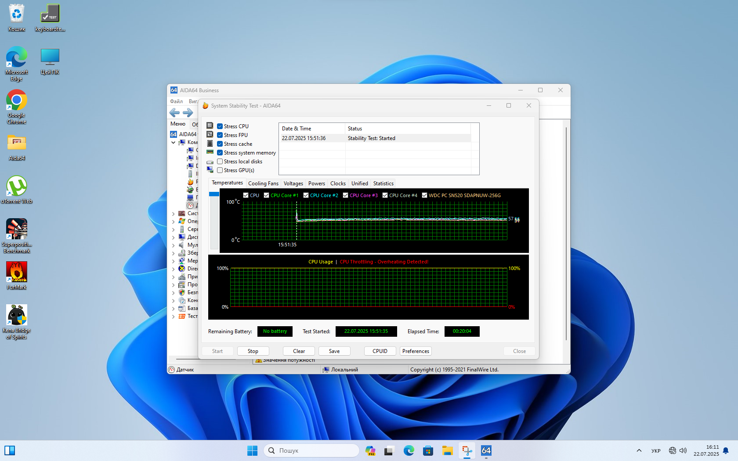Viewport: 738px width, 461px height.
Task: Open FurMark desktop shortcut
Action: pos(17,275)
